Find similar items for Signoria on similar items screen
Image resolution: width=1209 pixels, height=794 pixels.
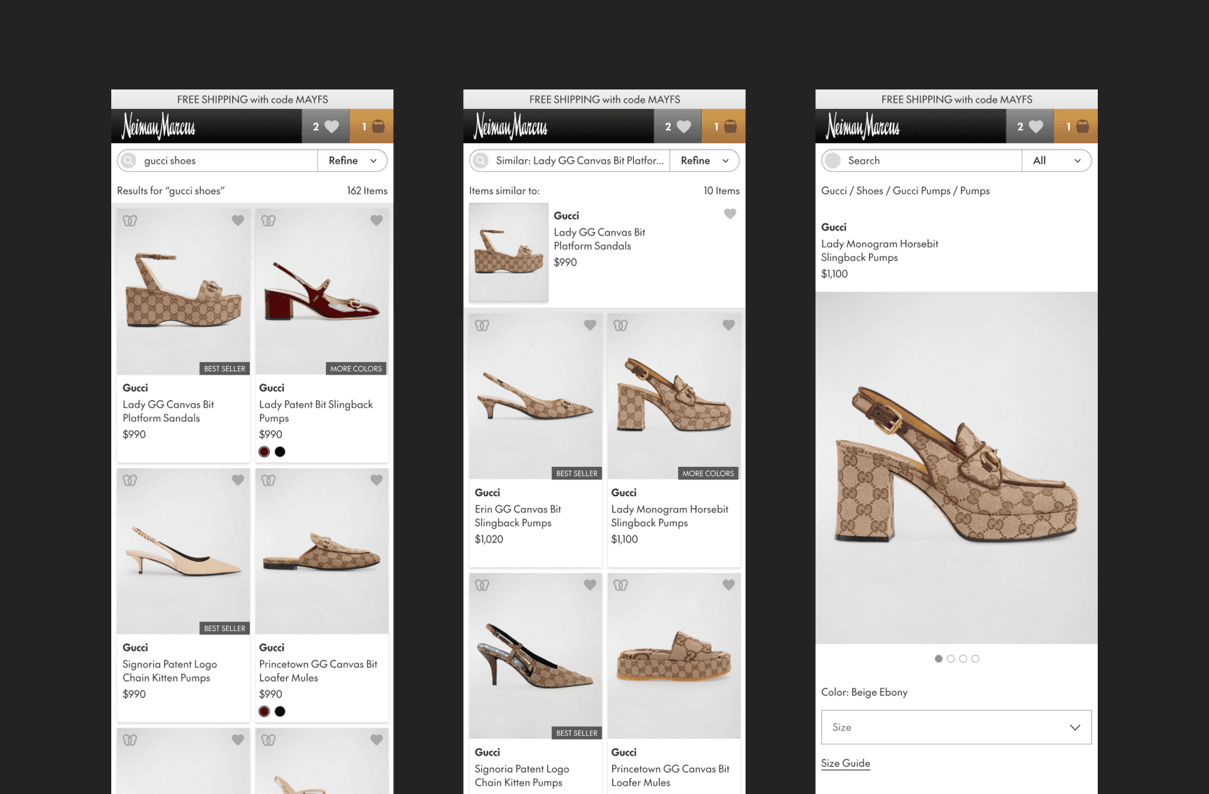482,586
